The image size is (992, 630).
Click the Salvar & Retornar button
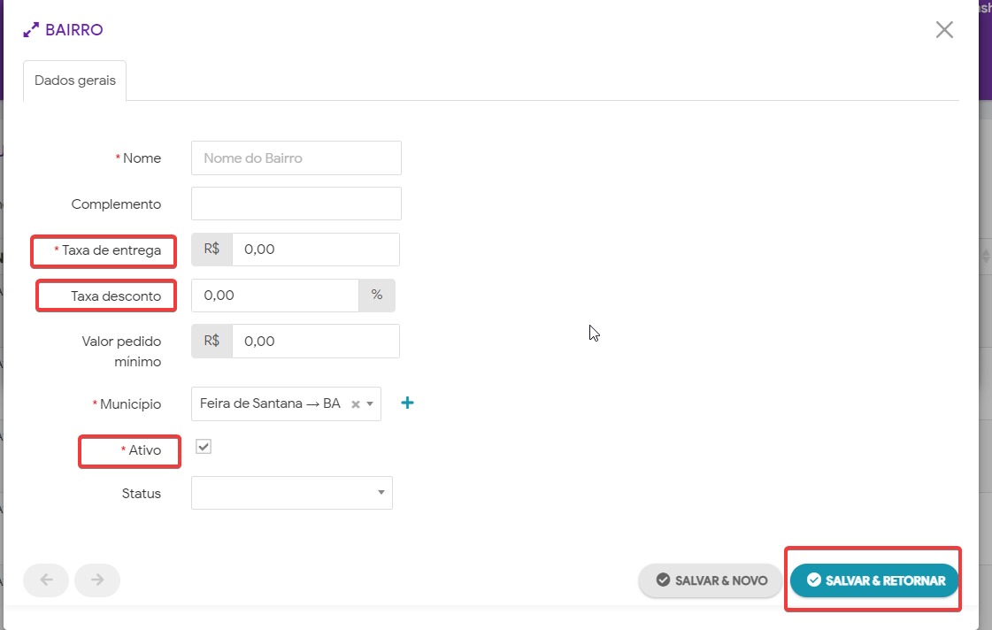coord(873,580)
